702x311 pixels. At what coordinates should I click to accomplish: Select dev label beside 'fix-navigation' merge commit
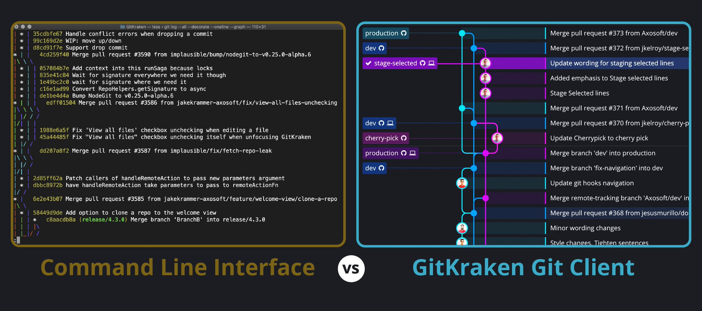[x=374, y=168]
